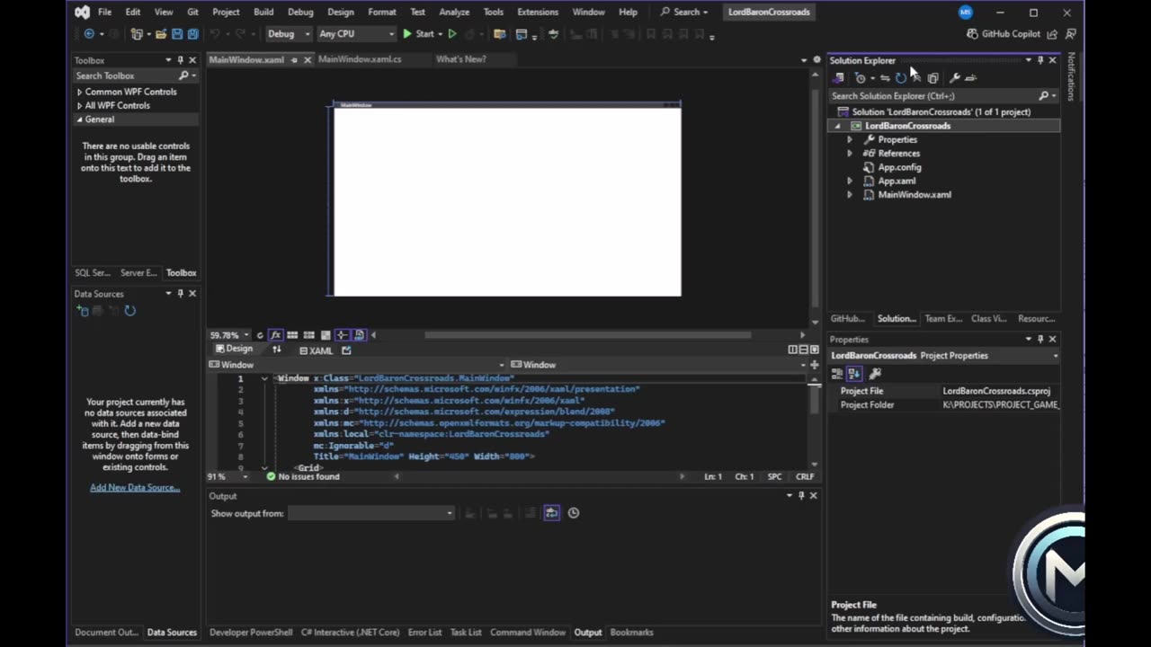Refresh the Solution Explorer

click(901, 78)
